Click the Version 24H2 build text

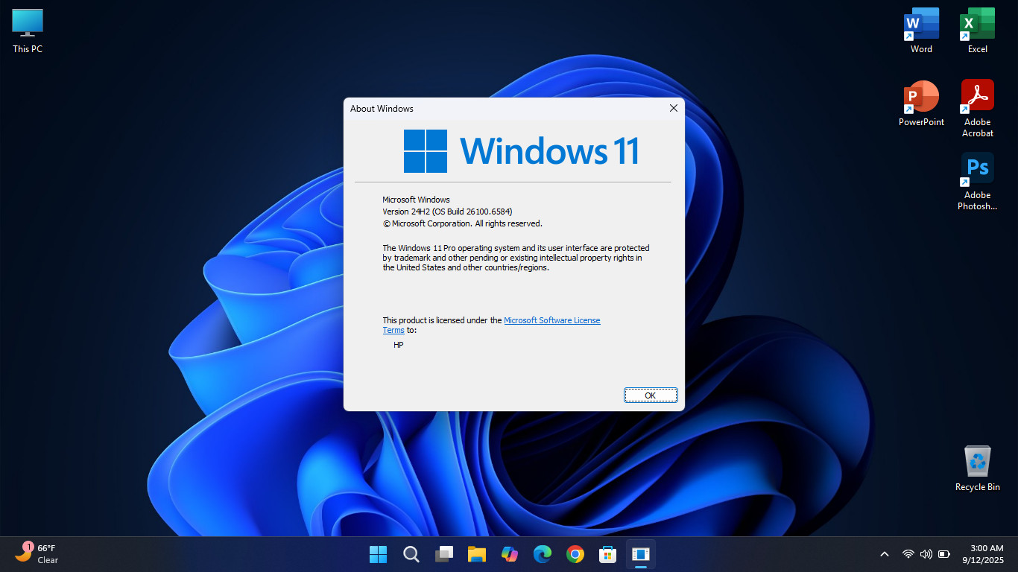tap(447, 212)
